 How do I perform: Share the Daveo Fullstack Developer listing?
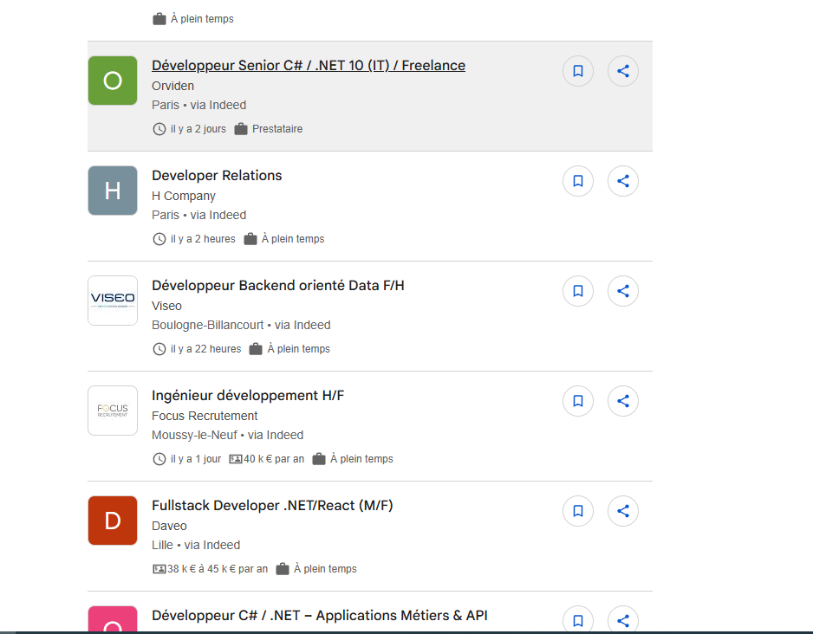click(622, 511)
